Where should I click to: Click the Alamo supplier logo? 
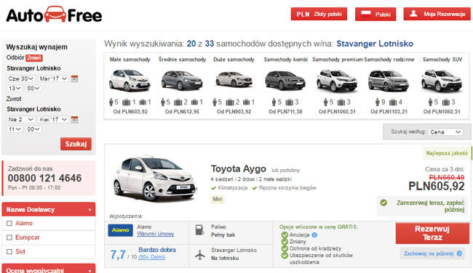(120, 230)
